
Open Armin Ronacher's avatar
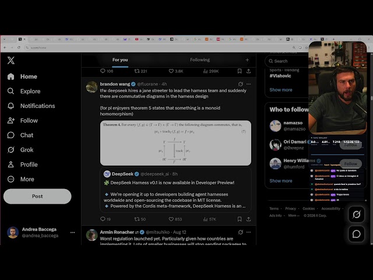point(92,235)
